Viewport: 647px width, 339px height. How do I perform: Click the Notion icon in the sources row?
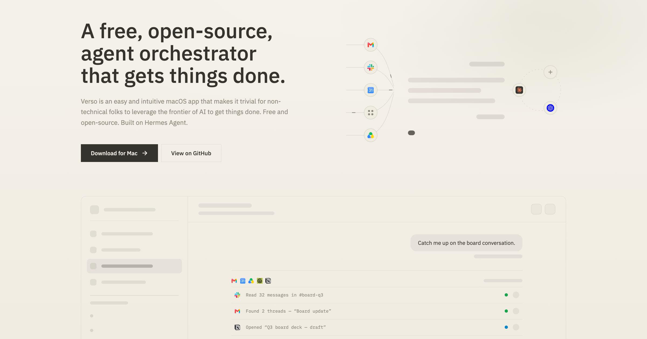[x=268, y=281]
